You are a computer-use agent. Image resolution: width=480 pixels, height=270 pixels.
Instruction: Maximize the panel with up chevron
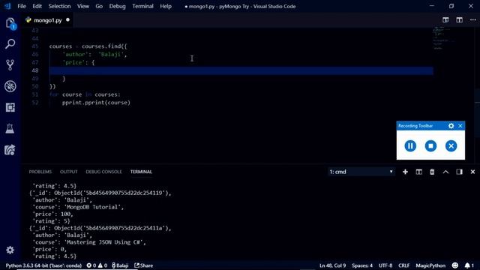click(x=445, y=172)
